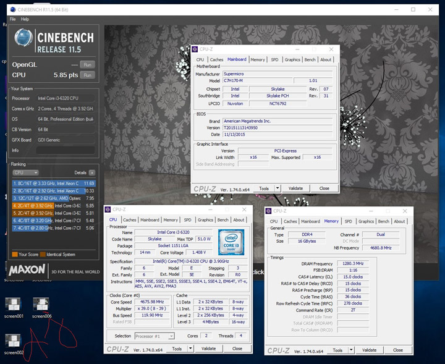Click the Cinebench title bar app icon
Image resolution: width=445 pixels, height=364 pixels.
[13, 10]
